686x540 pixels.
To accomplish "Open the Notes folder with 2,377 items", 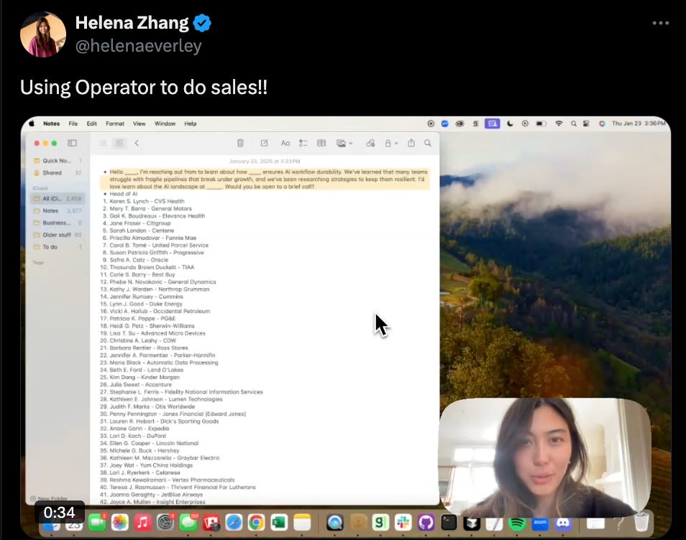I will (58, 210).
